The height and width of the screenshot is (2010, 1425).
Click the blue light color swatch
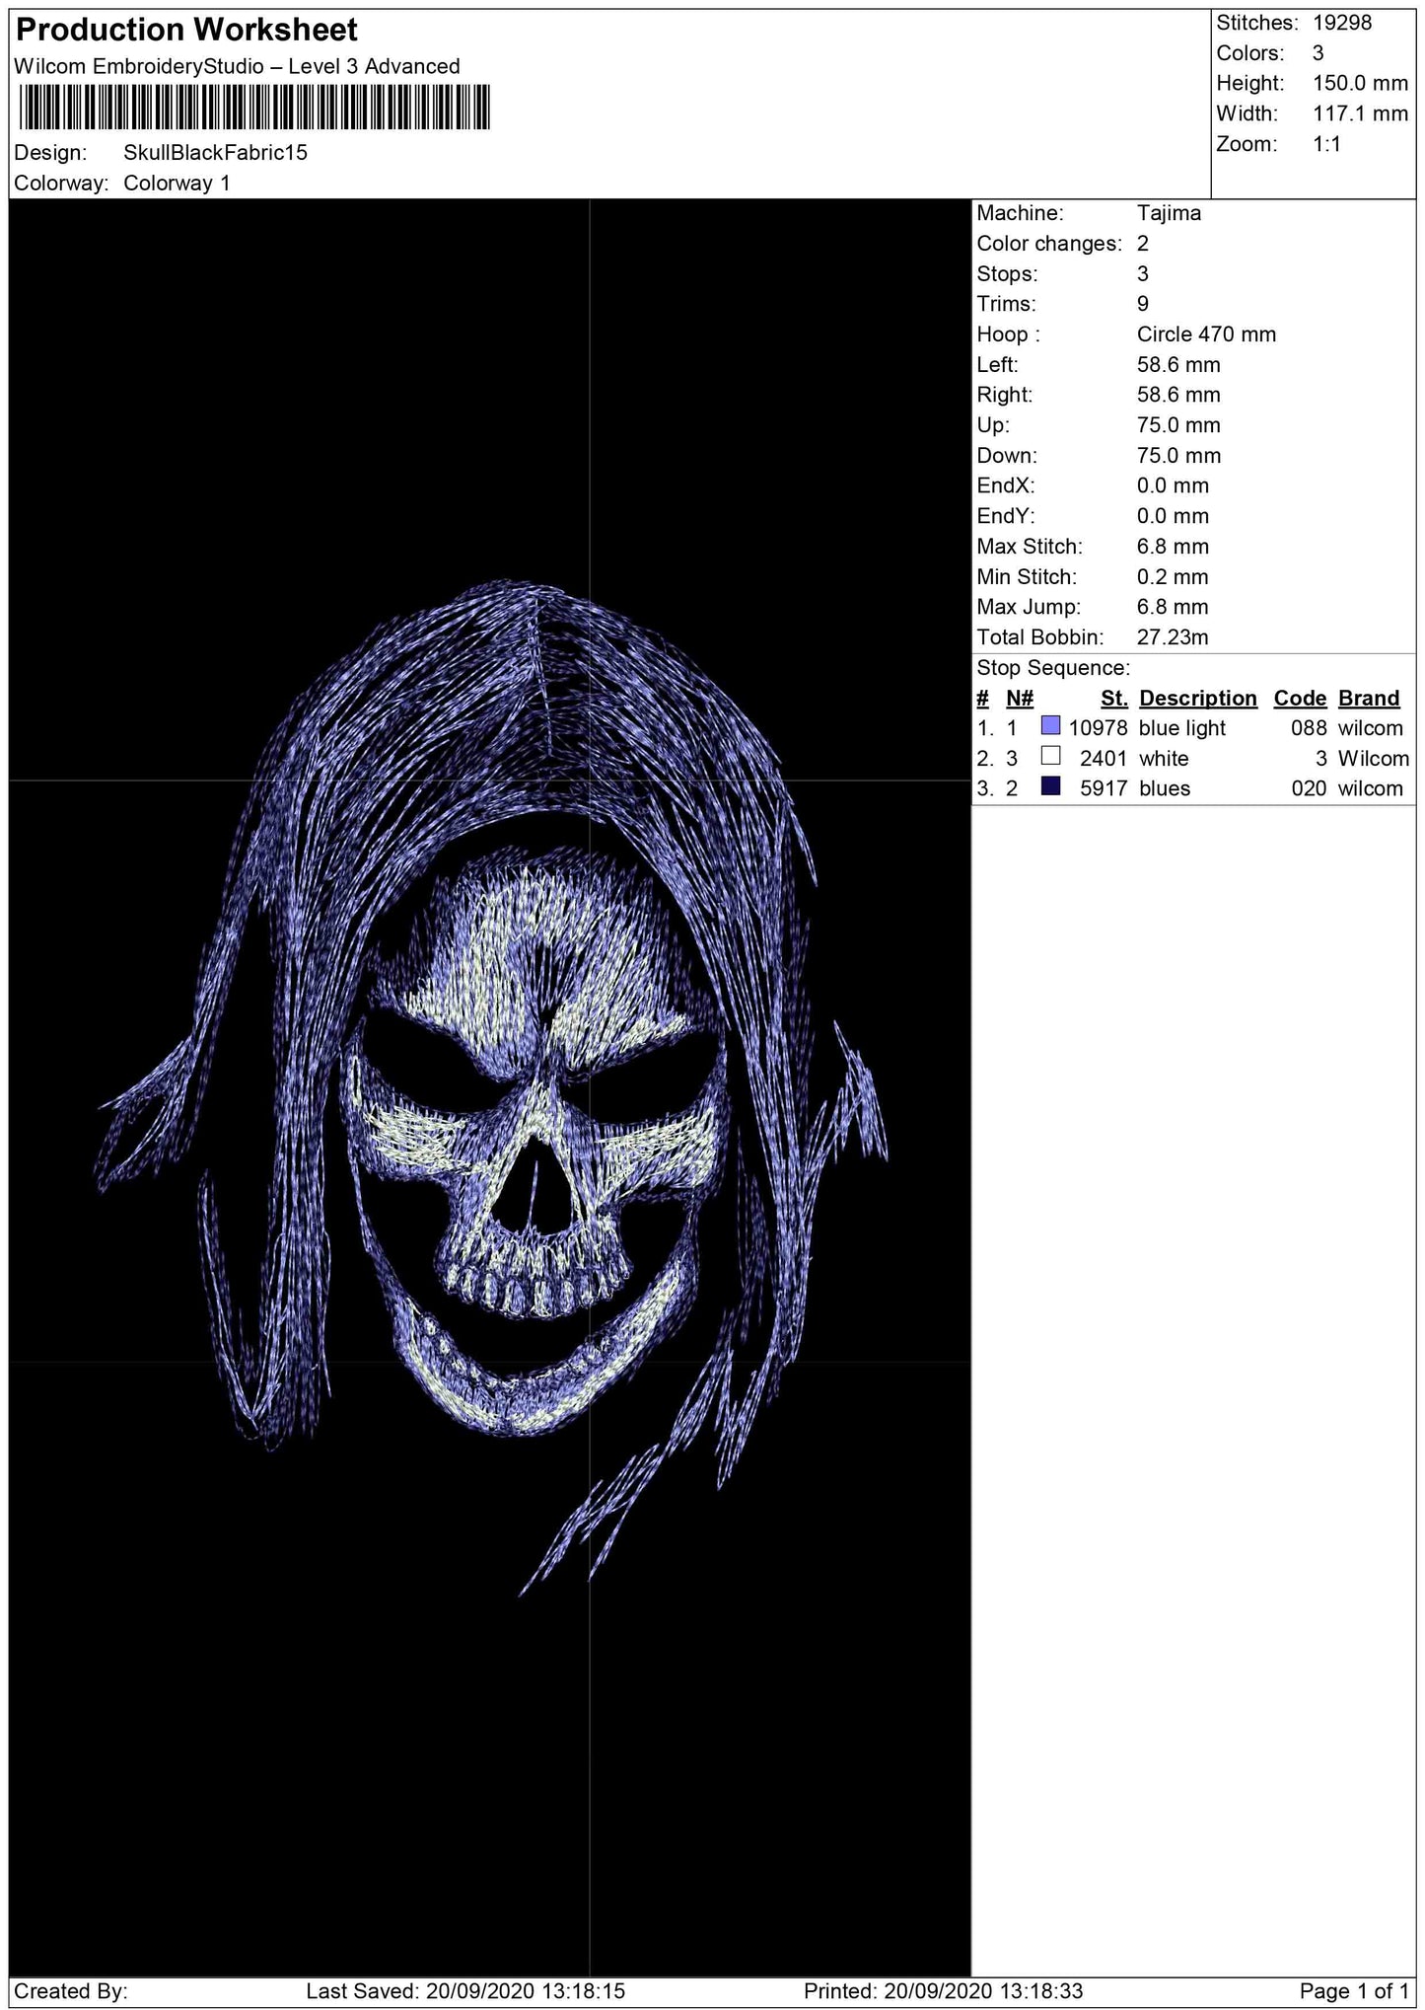[1050, 726]
